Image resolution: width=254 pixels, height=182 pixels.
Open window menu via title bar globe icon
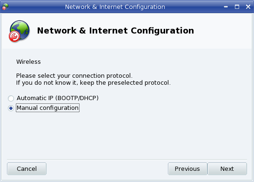tap(6, 7)
